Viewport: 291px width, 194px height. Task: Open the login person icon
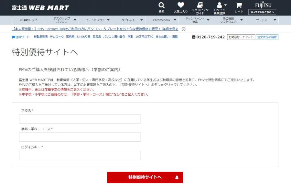pyautogui.click(x=220, y=5)
